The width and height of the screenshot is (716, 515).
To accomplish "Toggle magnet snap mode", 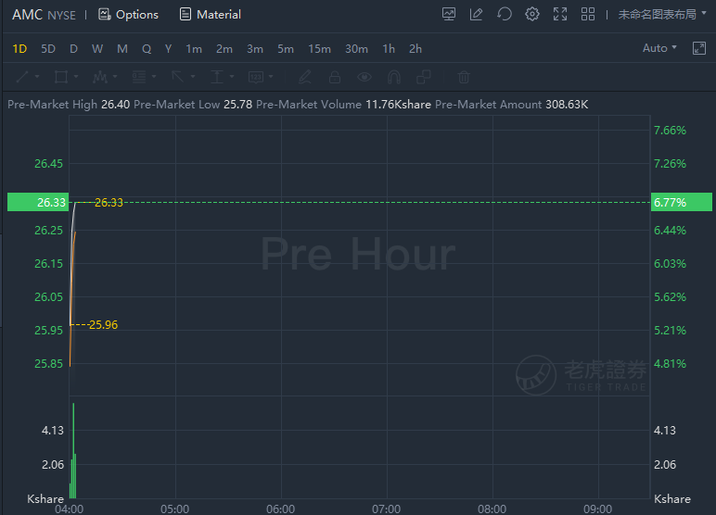I will pyautogui.click(x=394, y=77).
